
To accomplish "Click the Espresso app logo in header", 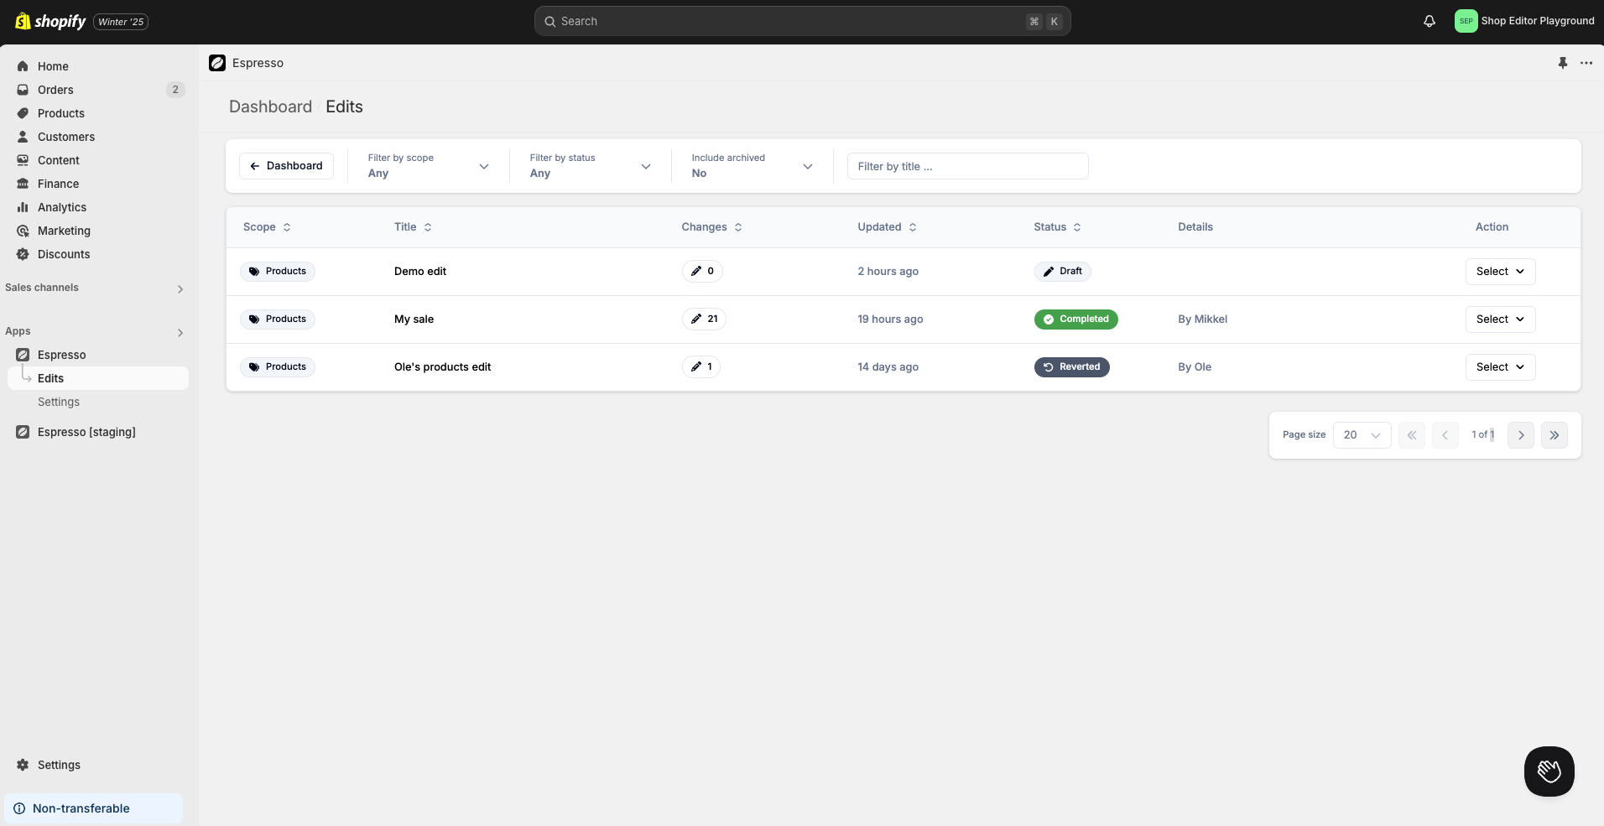I will click(217, 63).
